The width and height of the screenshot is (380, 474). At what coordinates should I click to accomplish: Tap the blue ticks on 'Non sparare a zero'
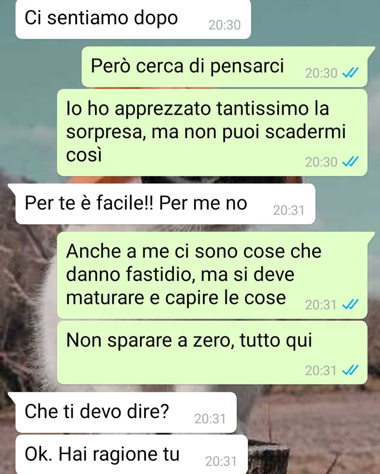(350, 370)
